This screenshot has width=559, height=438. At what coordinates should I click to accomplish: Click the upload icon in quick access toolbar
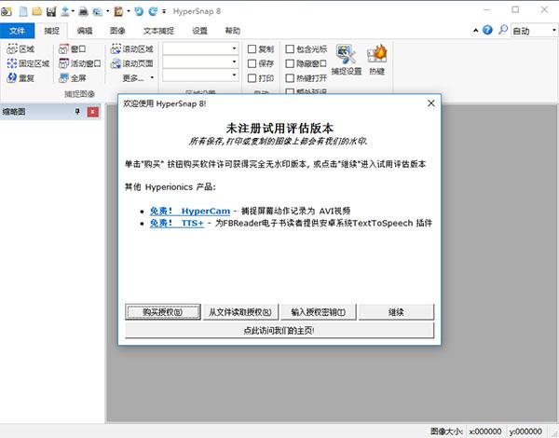click(65, 11)
